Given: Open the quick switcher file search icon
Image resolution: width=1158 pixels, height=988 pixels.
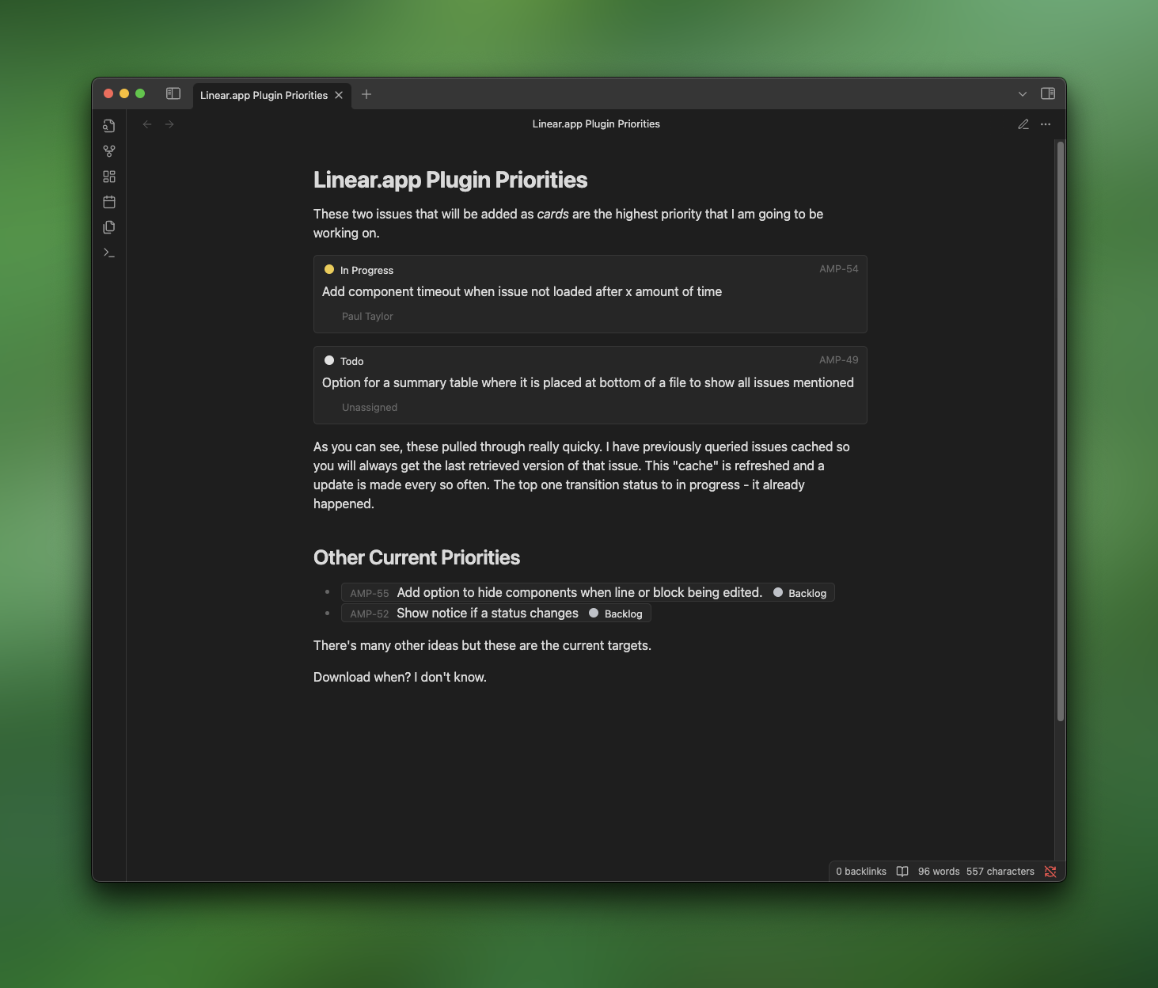Looking at the screenshot, I should pos(109,126).
